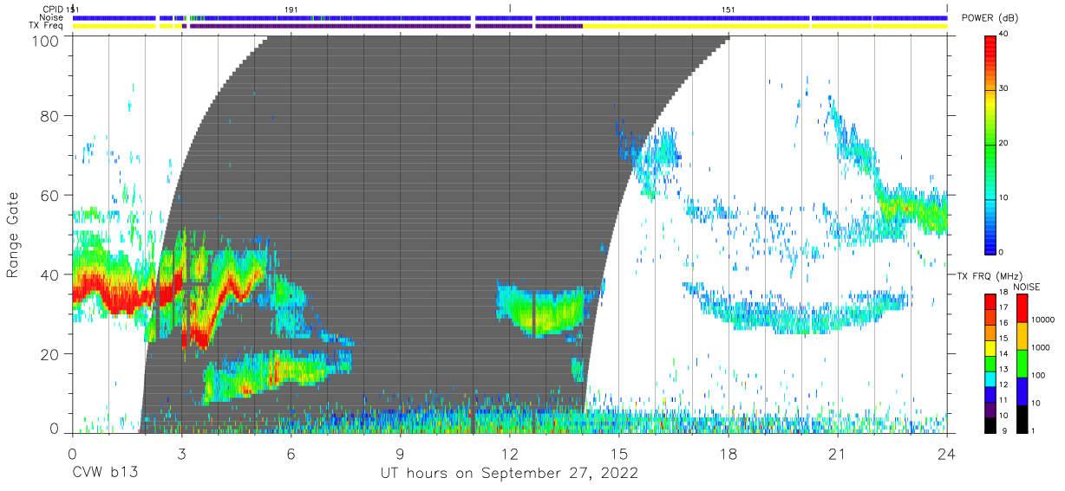Image resolution: width=1065 pixels, height=491 pixels.
Task: Click the 'TX Freq' row label
Action: (48, 26)
